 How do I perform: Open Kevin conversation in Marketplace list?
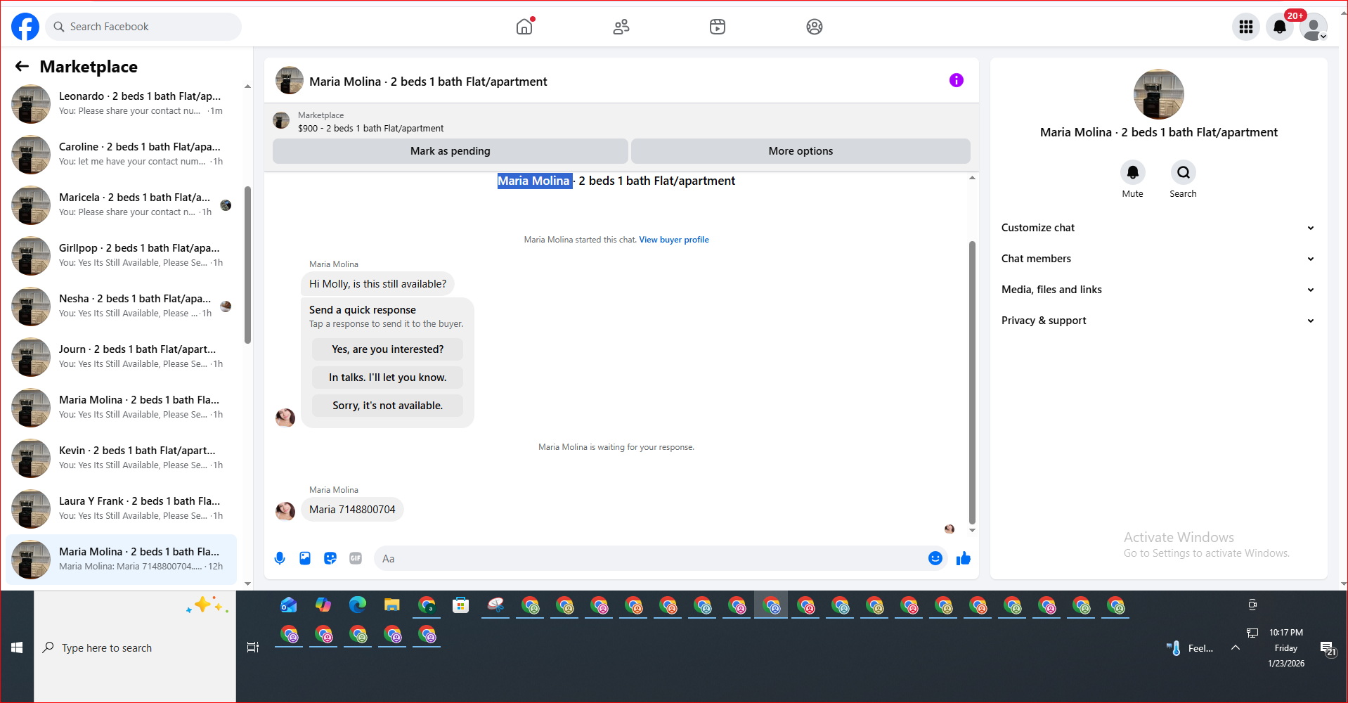coord(121,458)
